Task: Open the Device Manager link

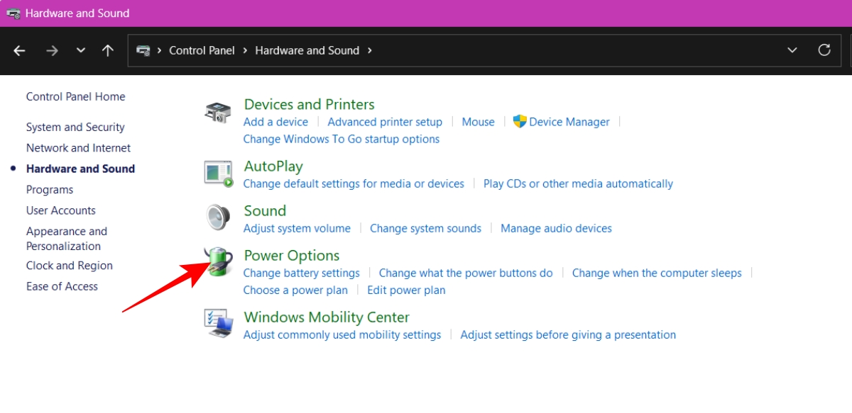Action: pos(569,122)
